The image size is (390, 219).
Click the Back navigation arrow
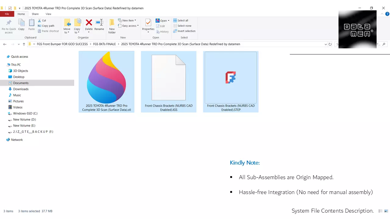pos(5,44)
